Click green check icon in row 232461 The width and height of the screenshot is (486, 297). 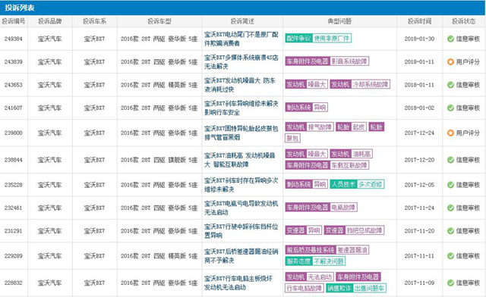(x=450, y=208)
